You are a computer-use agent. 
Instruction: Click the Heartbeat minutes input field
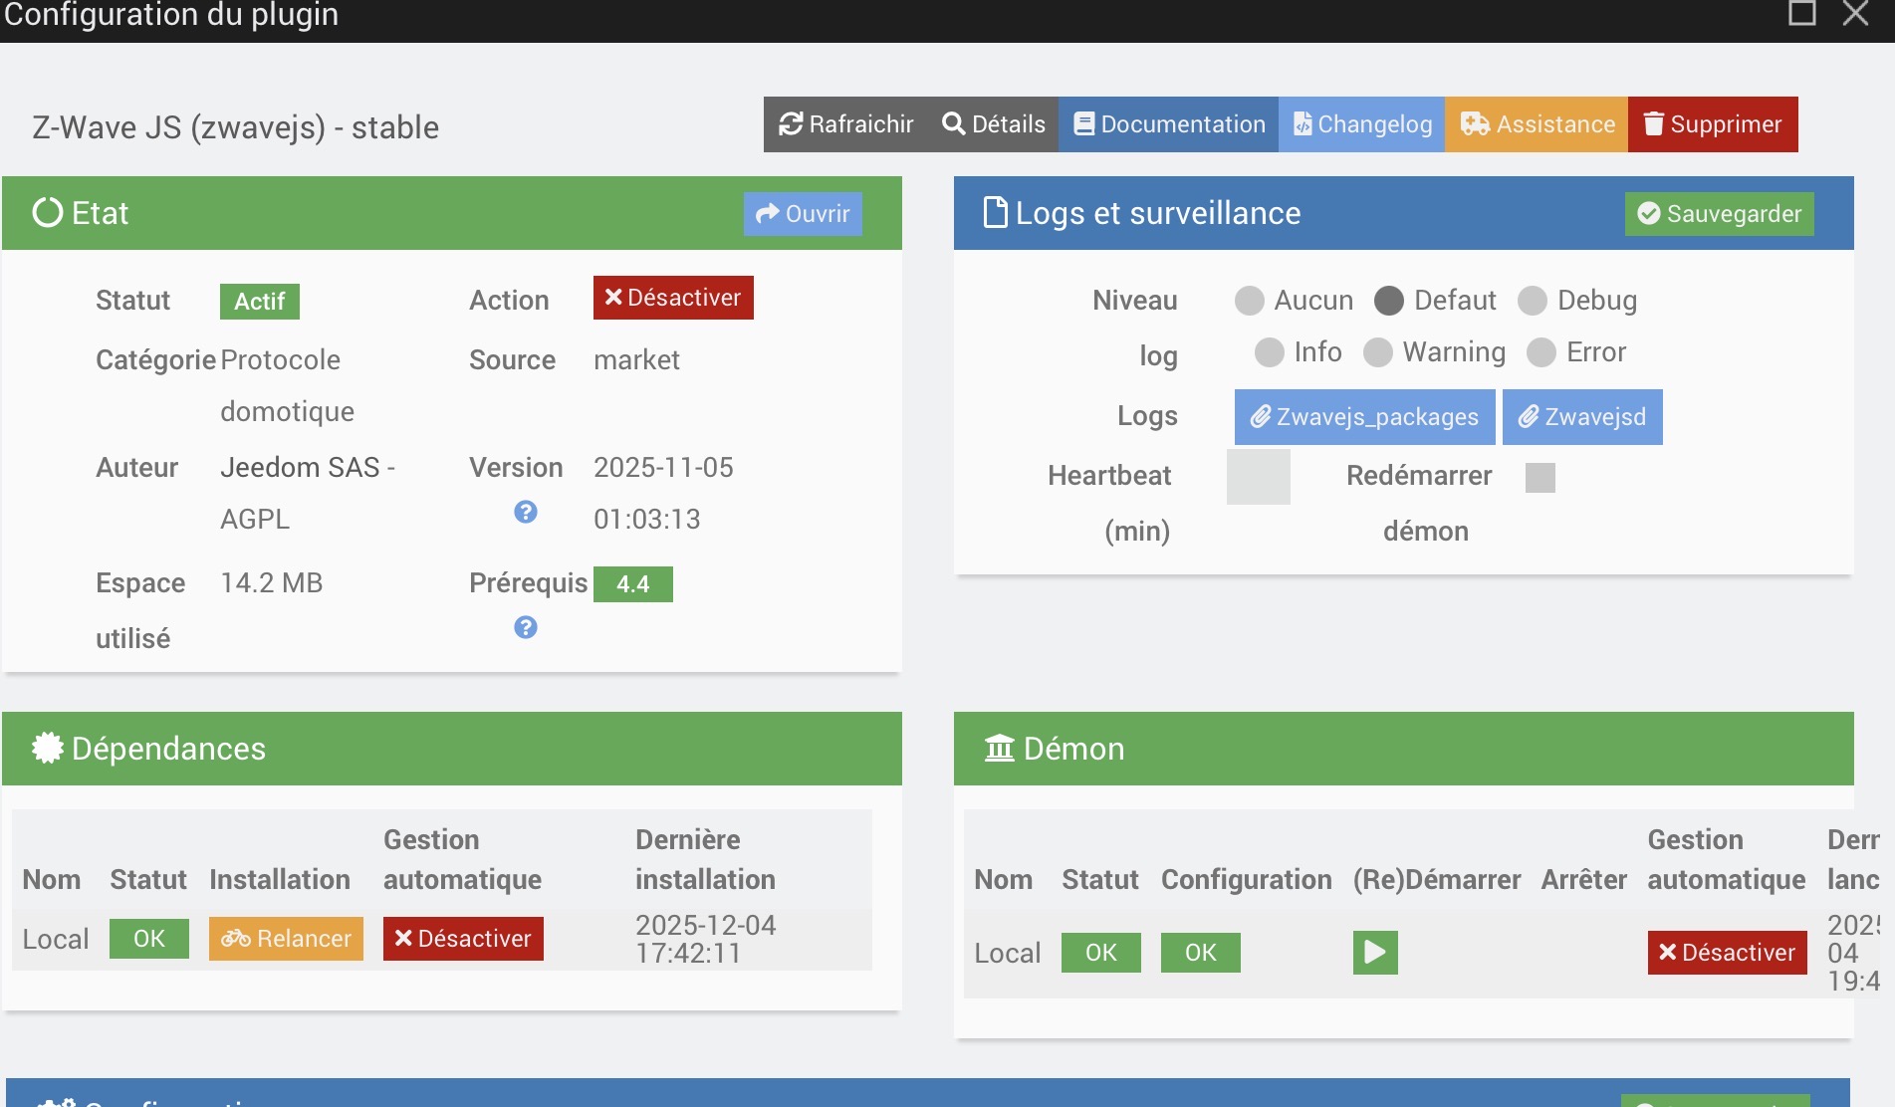click(x=1258, y=477)
